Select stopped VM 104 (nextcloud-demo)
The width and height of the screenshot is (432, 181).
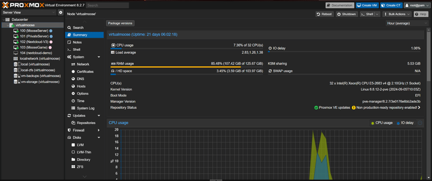pyautogui.click(x=36, y=53)
